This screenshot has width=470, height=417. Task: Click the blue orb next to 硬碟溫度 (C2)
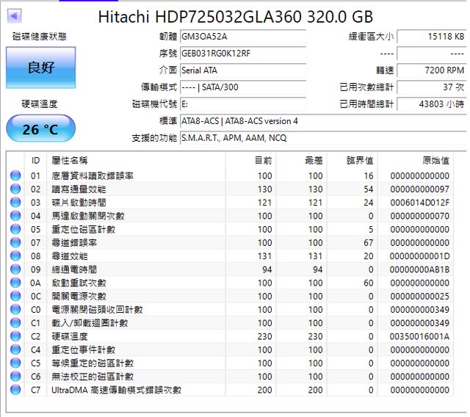click(15, 336)
